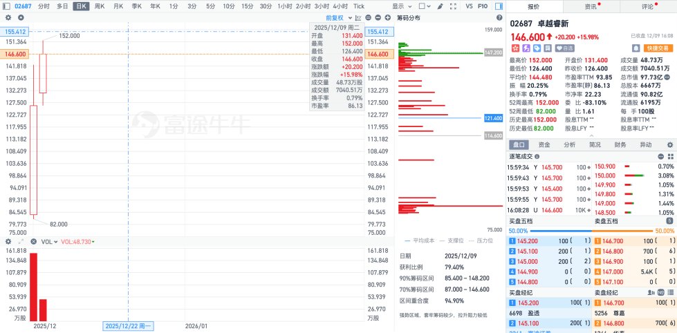Switch to the 周K weekly chart tab
677x333 pixels.
click(99, 6)
